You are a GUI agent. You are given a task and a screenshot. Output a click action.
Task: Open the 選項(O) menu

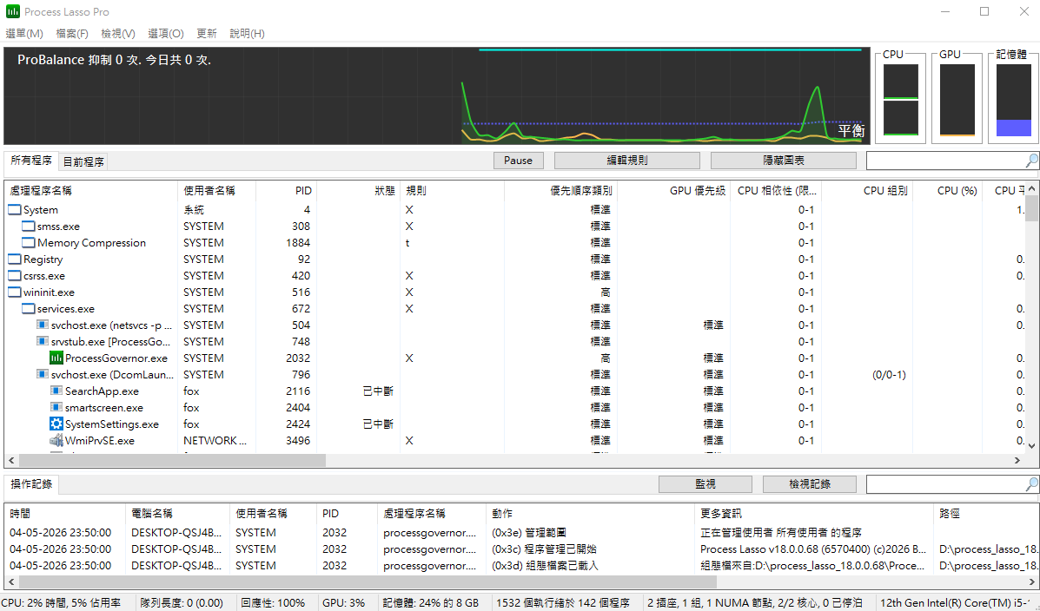pyautogui.click(x=165, y=34)
